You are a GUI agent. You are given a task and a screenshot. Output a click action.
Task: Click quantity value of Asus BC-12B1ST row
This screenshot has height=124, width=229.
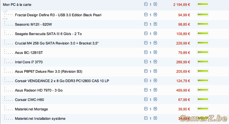[x=150, y=53]
